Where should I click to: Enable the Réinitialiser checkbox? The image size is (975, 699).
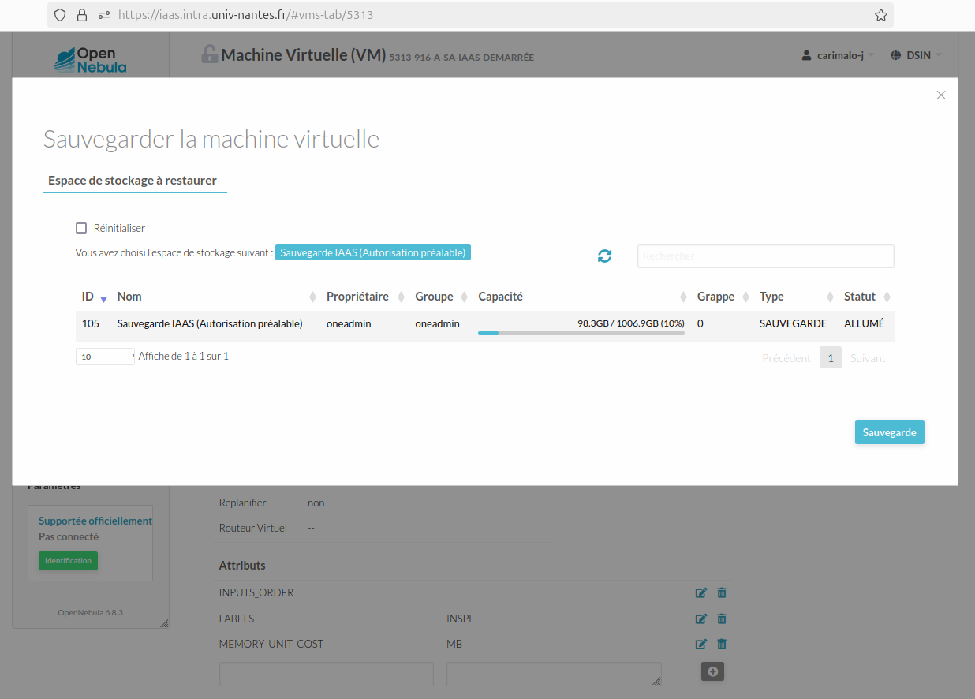81,227
